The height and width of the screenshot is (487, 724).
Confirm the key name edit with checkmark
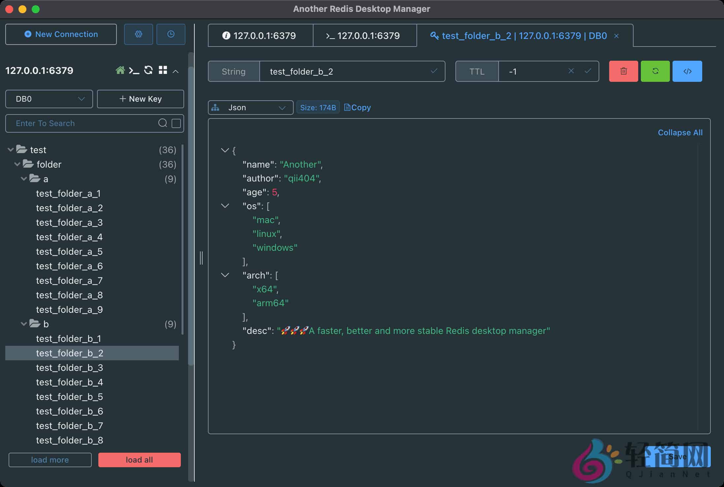pos(433,71)
